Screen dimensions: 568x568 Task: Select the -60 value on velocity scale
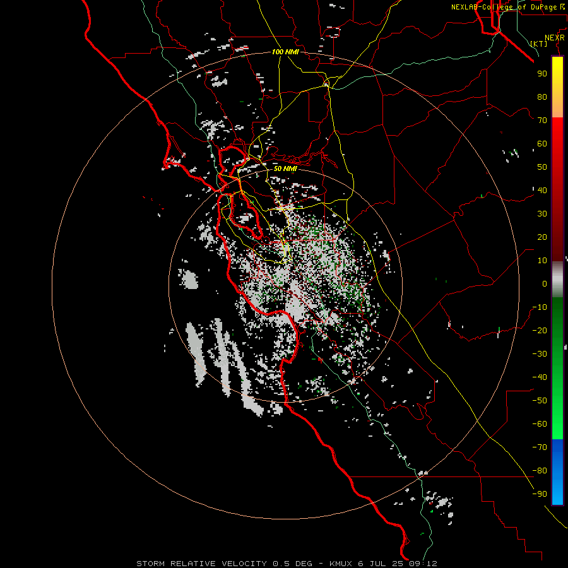tap(540, 424)
